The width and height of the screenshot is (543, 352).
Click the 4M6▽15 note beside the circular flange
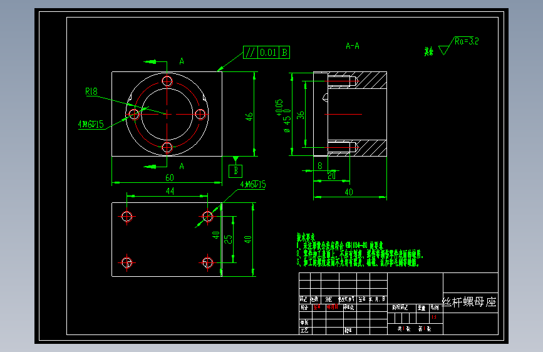pos(91,124)
